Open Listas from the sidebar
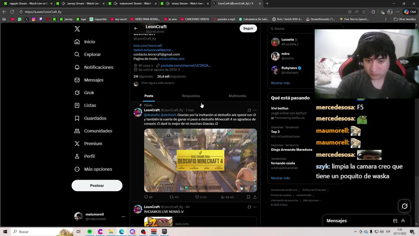The image size is (419, 236). pos(85,105)
